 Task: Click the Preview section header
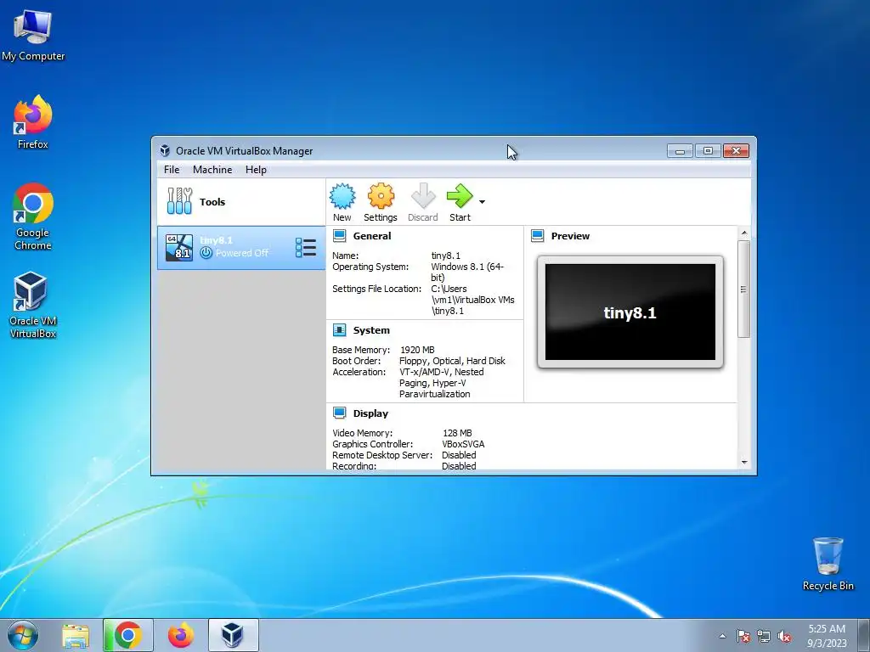click(570, 236)
